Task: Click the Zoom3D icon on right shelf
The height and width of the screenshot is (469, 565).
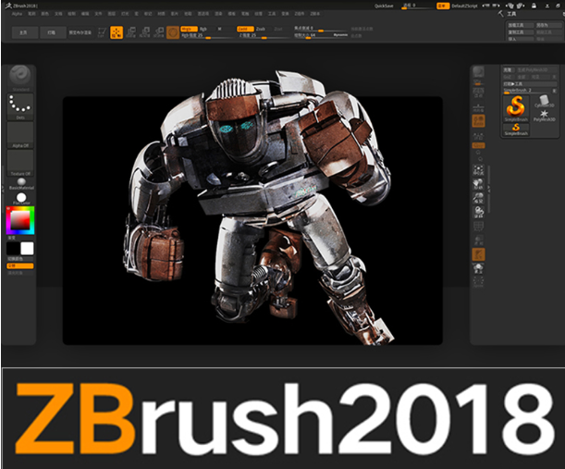Action: pos(478,198)
